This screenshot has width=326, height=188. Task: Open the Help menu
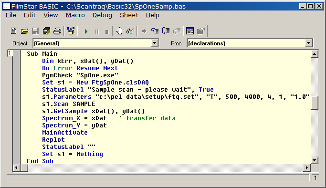click(x=152, y=15)
